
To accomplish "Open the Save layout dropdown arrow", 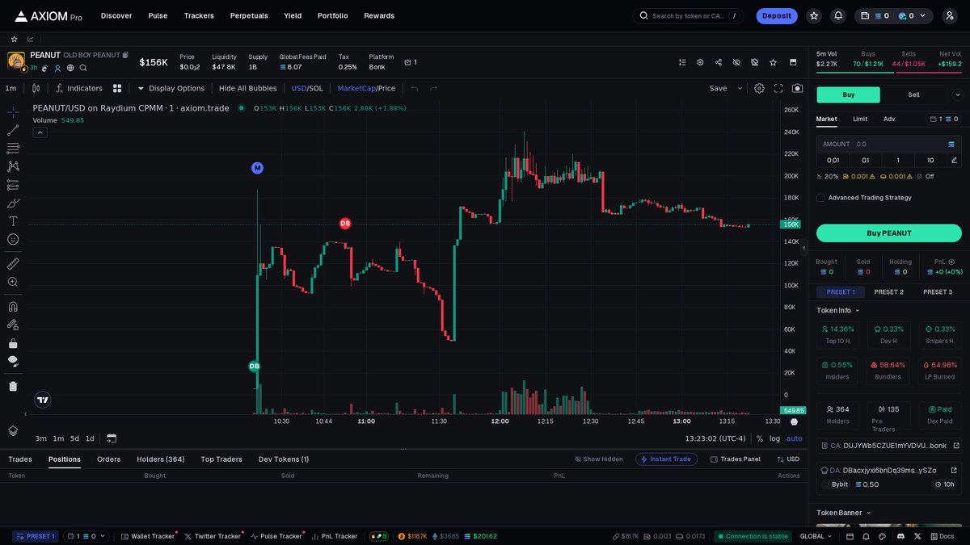I will (x=740, y=88).
